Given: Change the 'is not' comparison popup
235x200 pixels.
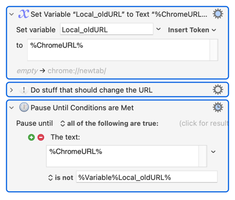Looking at the screenshot, I should [60, 178].
